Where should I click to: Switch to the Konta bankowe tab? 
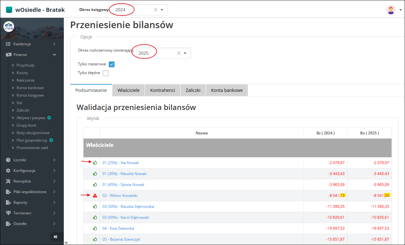click(x=227, y=90)
